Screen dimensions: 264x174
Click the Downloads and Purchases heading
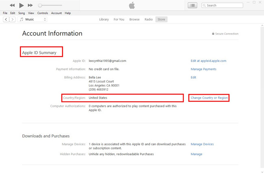tap(46, 136)
